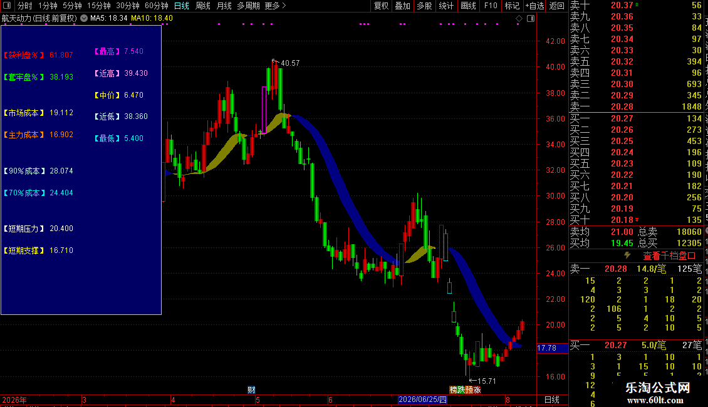Click the 返回 back button
The height and width of the screenshot is (407, 708).
557,6
